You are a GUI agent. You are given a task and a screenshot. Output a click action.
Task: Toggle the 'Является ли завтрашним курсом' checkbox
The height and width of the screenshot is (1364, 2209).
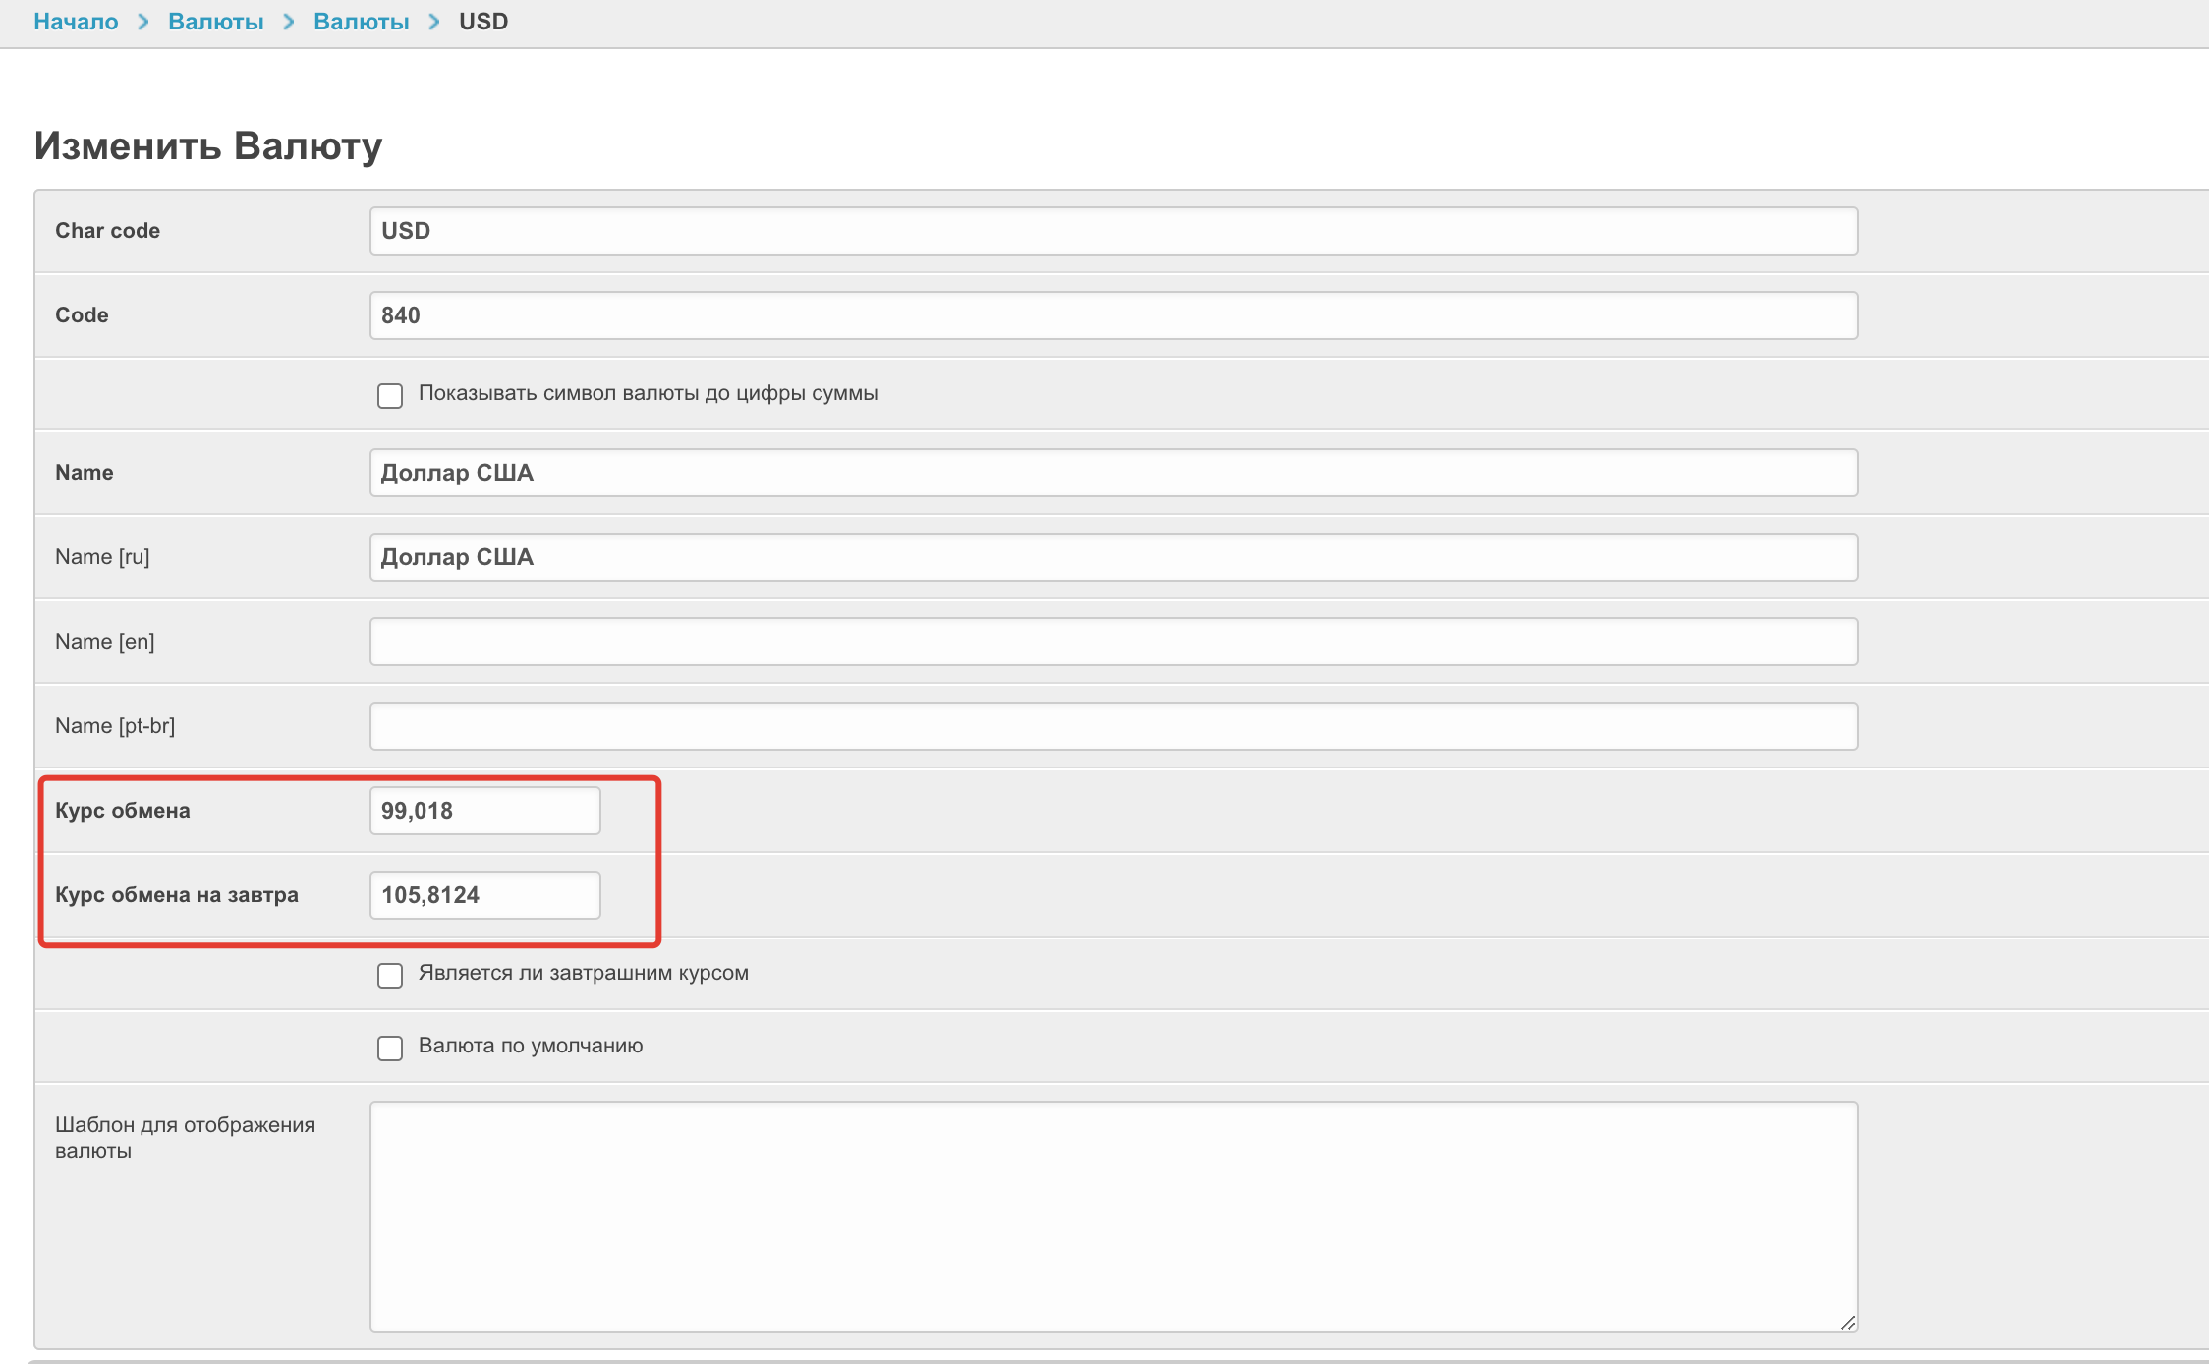(390, 976)
